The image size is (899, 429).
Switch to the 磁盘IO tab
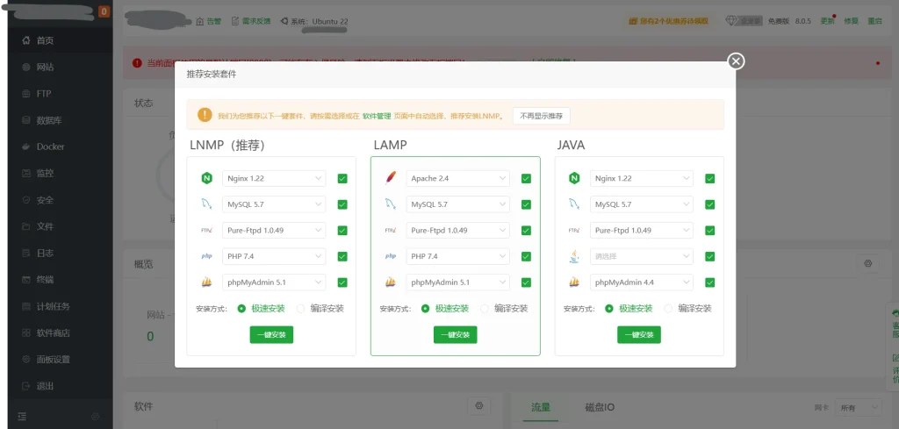600,407
